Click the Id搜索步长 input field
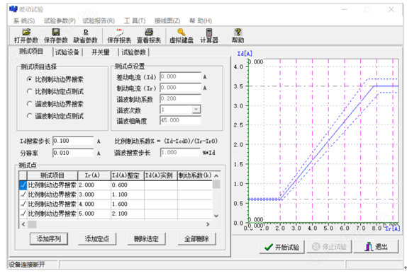 click(x=73, y=141)
